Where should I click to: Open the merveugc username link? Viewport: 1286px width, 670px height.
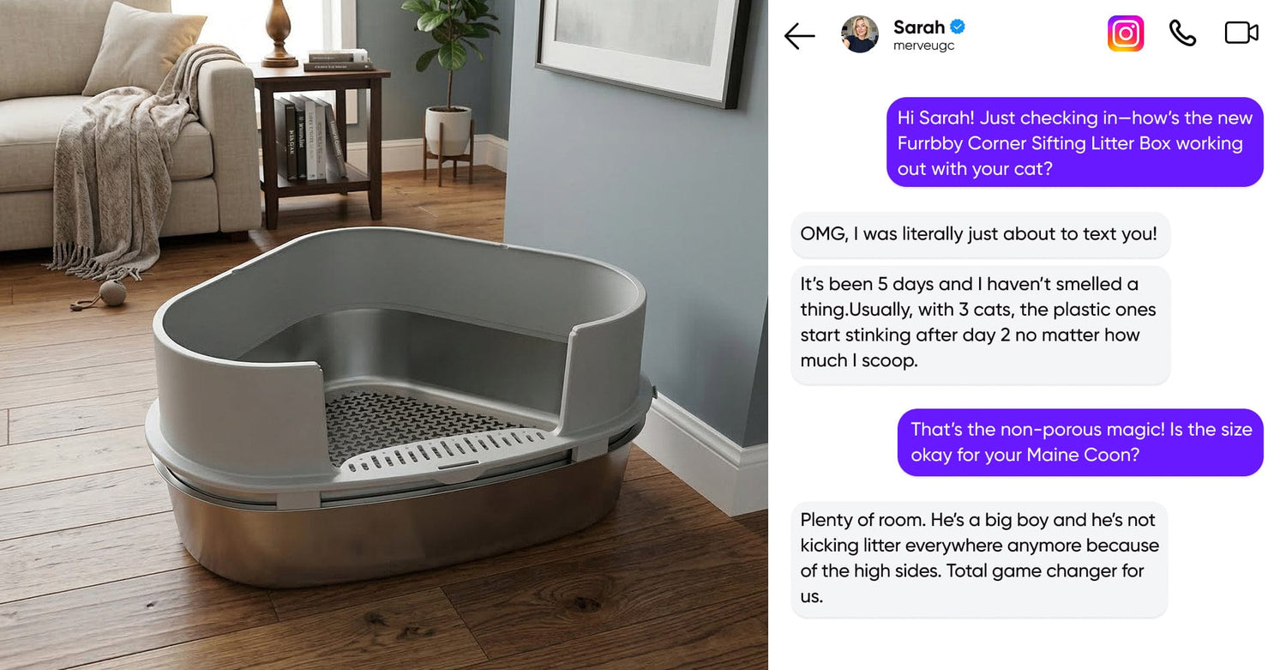click(923, 46)
